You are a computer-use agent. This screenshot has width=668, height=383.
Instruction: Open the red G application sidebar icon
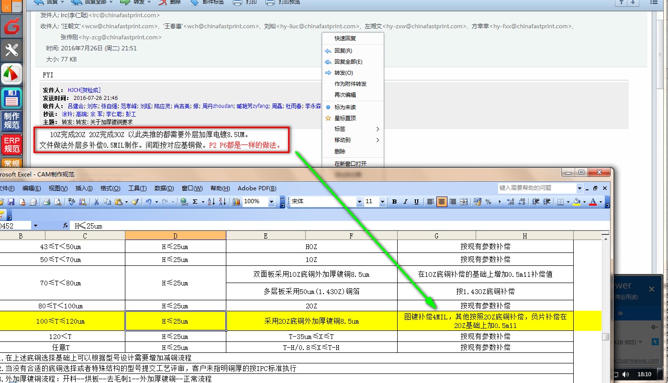click(x=12, y=26)
